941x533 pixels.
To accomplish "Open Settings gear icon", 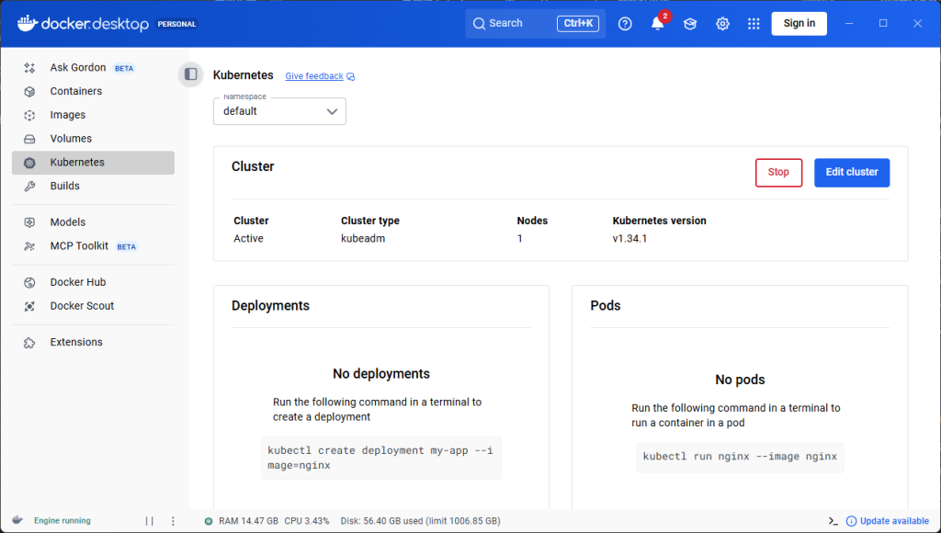I will (x=722, y=23).
